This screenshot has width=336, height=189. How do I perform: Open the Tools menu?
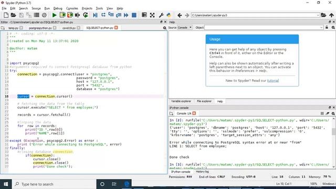tap(99, 8)
